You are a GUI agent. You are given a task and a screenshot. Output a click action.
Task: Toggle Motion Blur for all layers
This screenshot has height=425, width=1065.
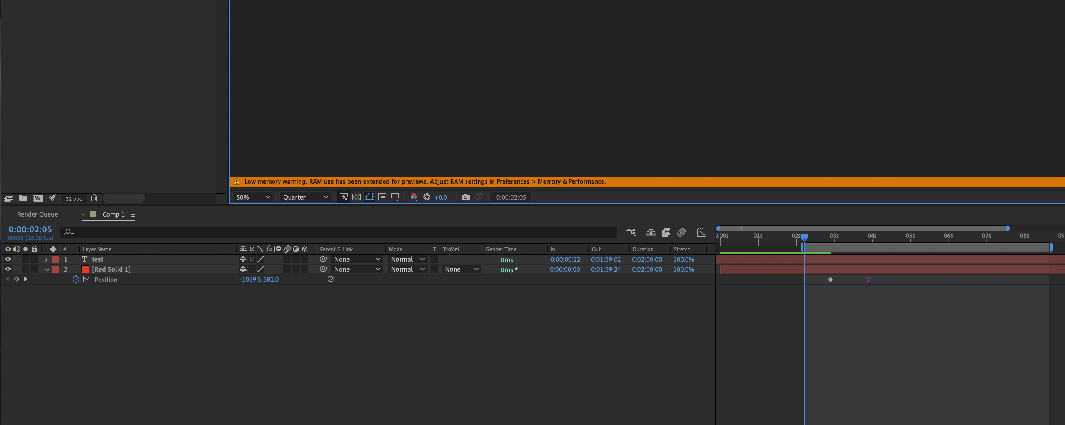(681, 232)
